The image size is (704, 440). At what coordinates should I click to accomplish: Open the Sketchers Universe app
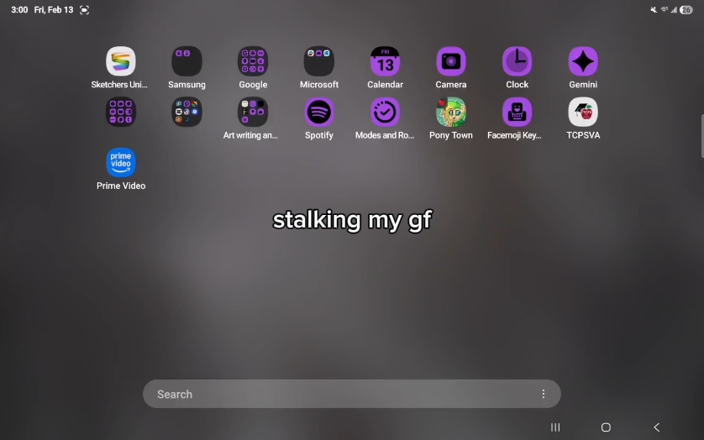tap(120, 61)
